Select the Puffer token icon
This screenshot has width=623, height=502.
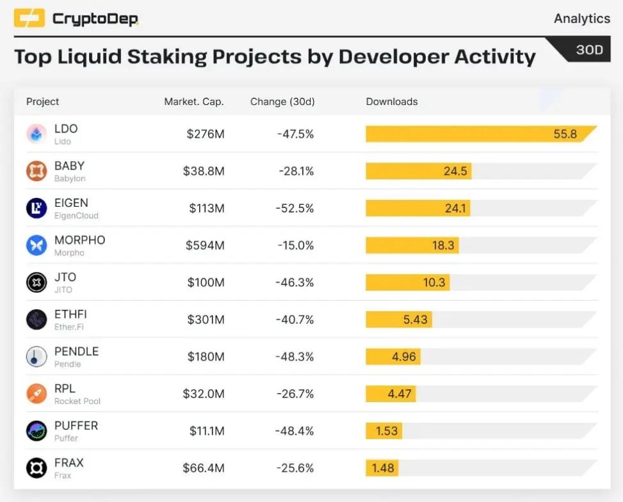pyautogui.click(x=36, y=431)
